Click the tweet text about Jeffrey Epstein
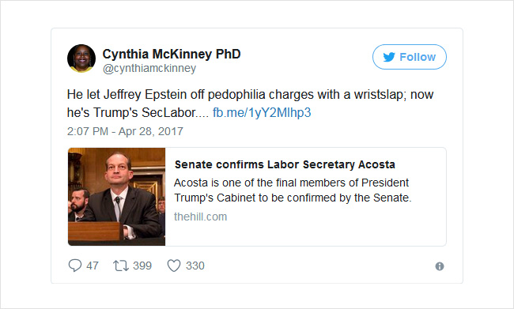This screenshot has width=514, height=309. pos(250,104)
